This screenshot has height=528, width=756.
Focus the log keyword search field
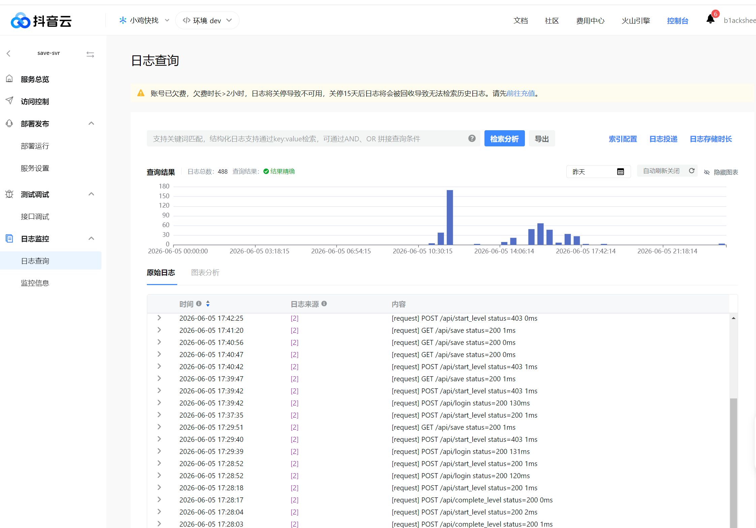click(313, 138)
